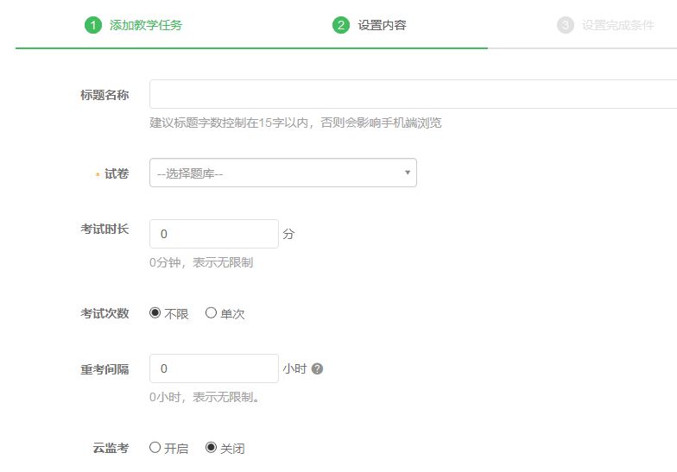This screenshot has height=472, width=677.
Task: Choose 单次 for 考试次数
Action: (x=211, y=313)
